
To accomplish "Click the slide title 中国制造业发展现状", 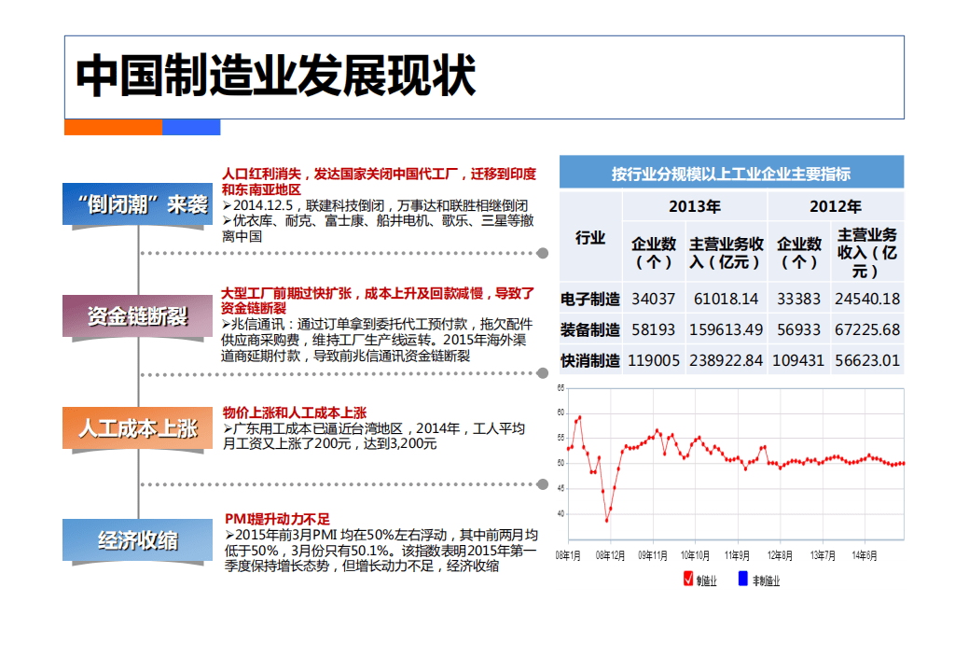I will click(276, 71).
